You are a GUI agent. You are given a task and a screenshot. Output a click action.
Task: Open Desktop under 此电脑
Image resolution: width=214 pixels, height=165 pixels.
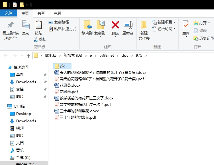click(x=20, y=113)
